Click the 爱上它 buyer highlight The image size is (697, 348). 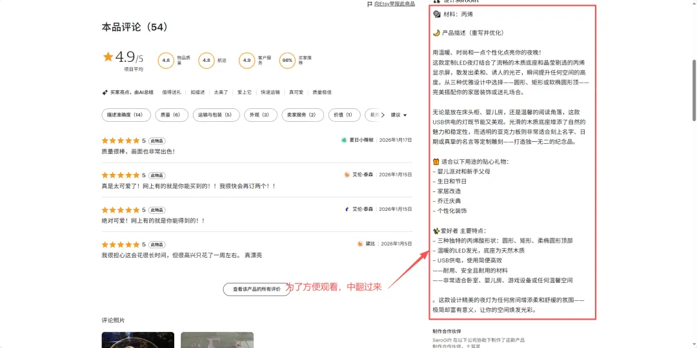tap(245, 92)
